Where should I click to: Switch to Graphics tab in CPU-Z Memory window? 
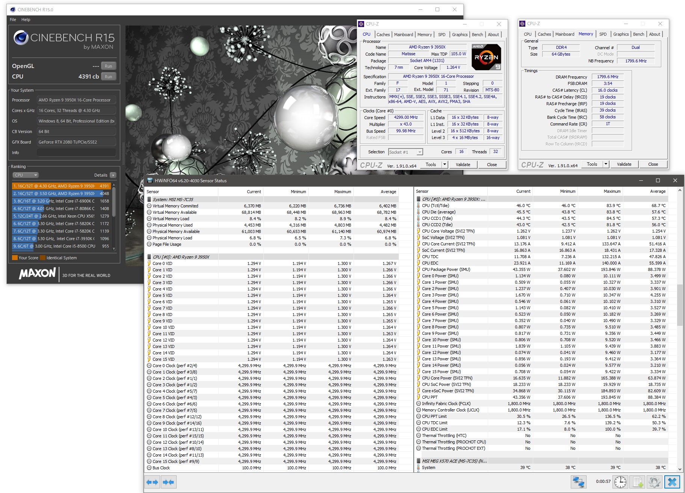pos(621,34)
